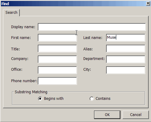Select the Alias text field
The width and height of the screenshot is (151, 122).
click(126, 49)
